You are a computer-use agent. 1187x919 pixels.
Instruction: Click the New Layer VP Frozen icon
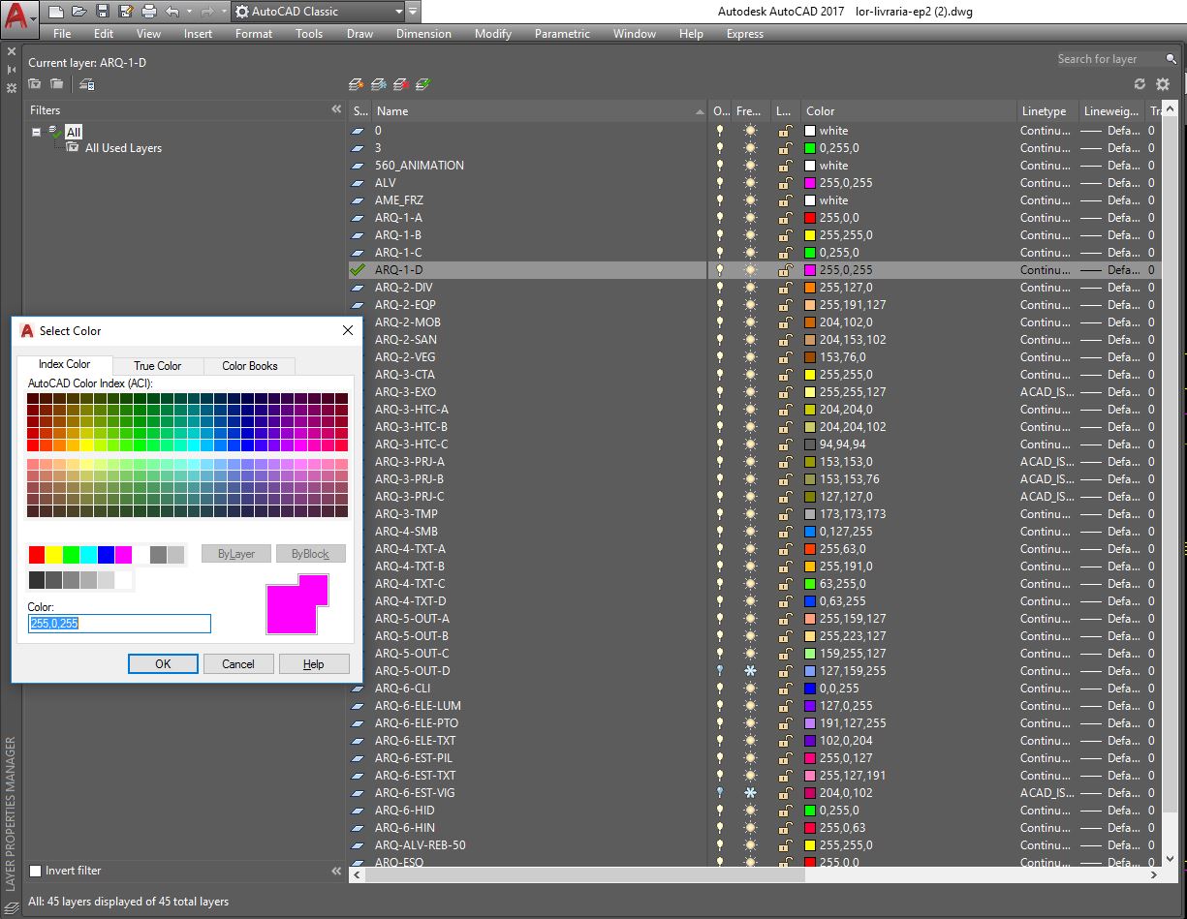(378, 84)
